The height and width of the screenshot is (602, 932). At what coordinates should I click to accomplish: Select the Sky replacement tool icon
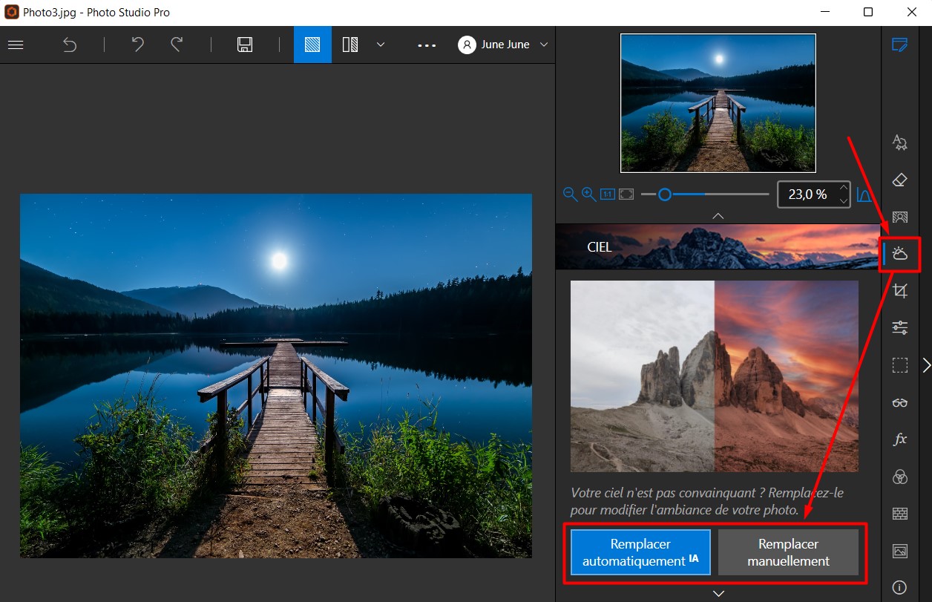[899, 254]
